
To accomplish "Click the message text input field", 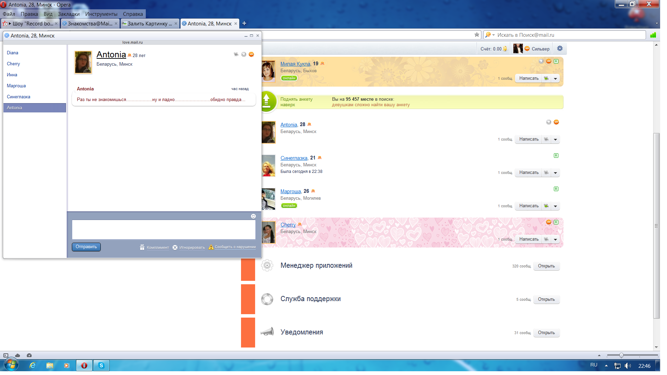I will [164, 229].
